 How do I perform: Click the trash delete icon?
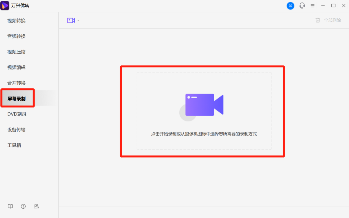pyautogui.click(x=318, y=20)
